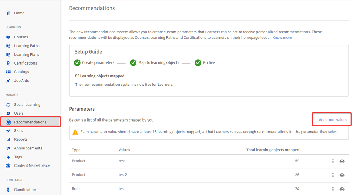The width and height of the screenshot is (354, 195).
Task: Toggle visibility eye for Product test
Action: coord(342,161)
